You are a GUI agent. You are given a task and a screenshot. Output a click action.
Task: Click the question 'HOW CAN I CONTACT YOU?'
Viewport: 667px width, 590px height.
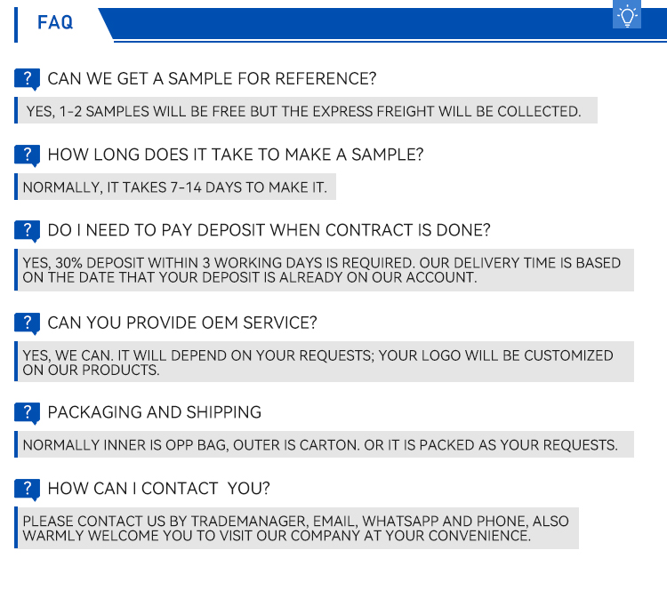pos(158,489)
